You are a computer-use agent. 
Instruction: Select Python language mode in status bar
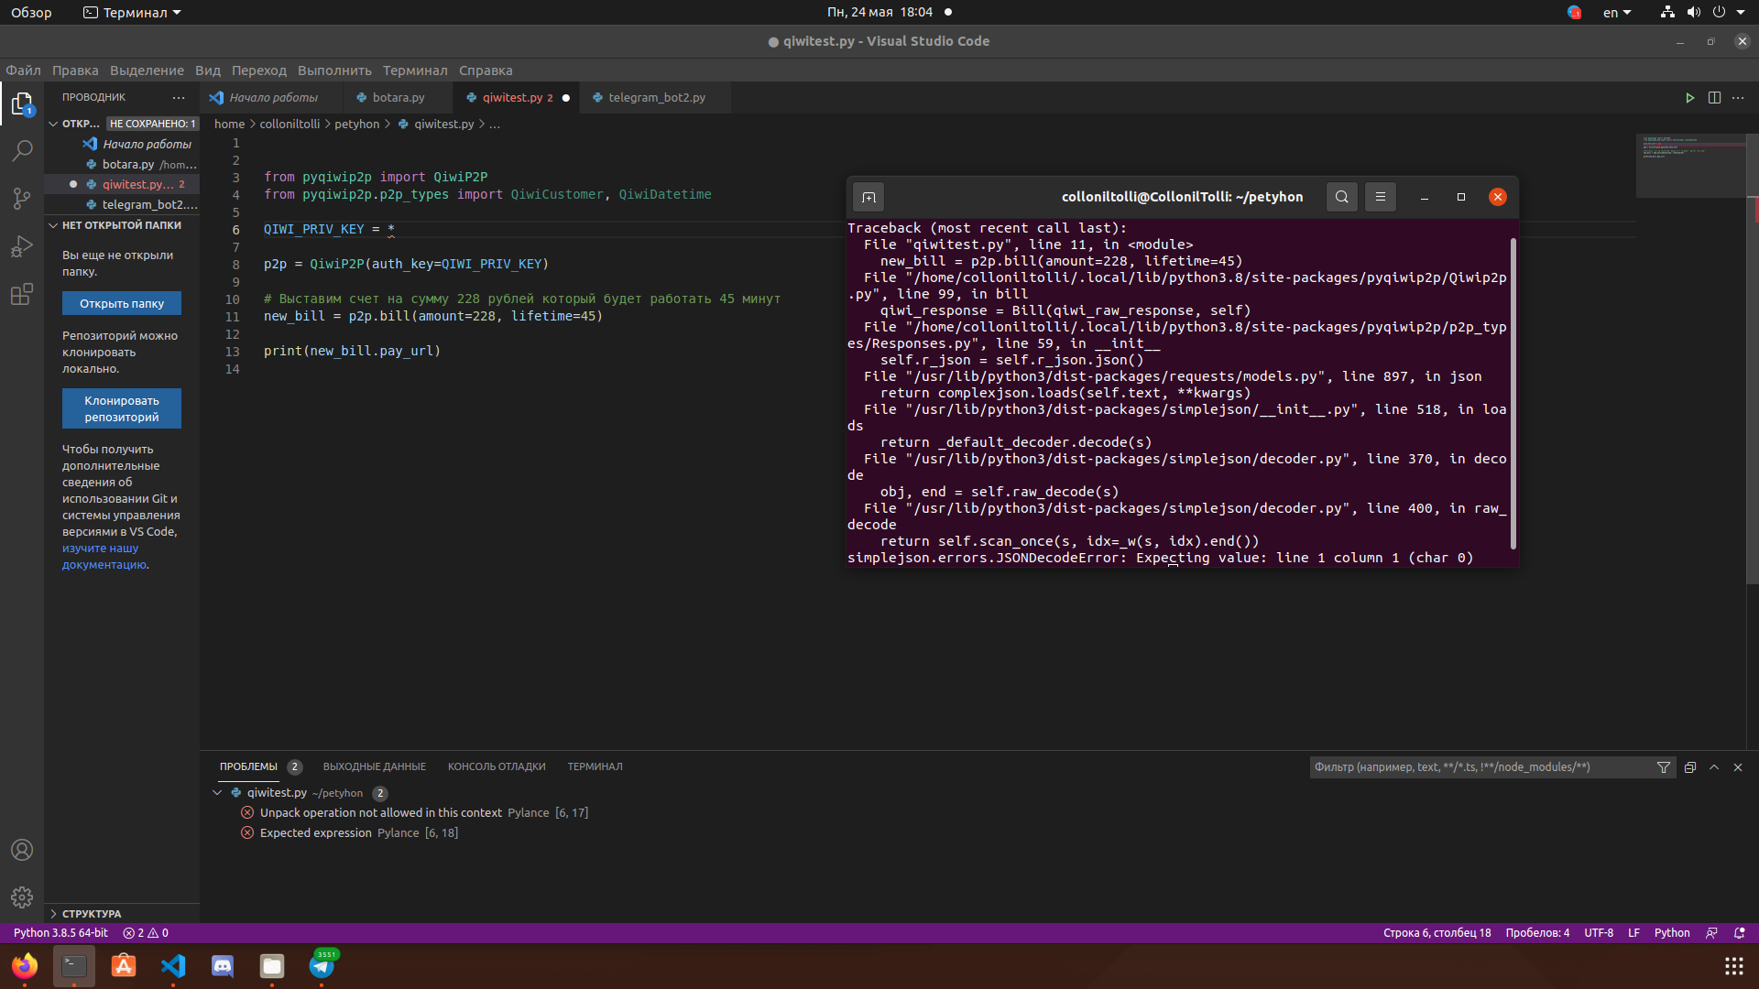tap(1672, 933)
